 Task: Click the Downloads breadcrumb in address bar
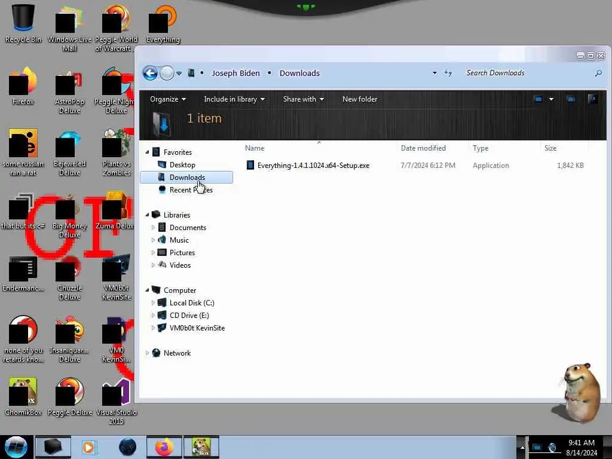pyautogui.click(x=299, y=73)
